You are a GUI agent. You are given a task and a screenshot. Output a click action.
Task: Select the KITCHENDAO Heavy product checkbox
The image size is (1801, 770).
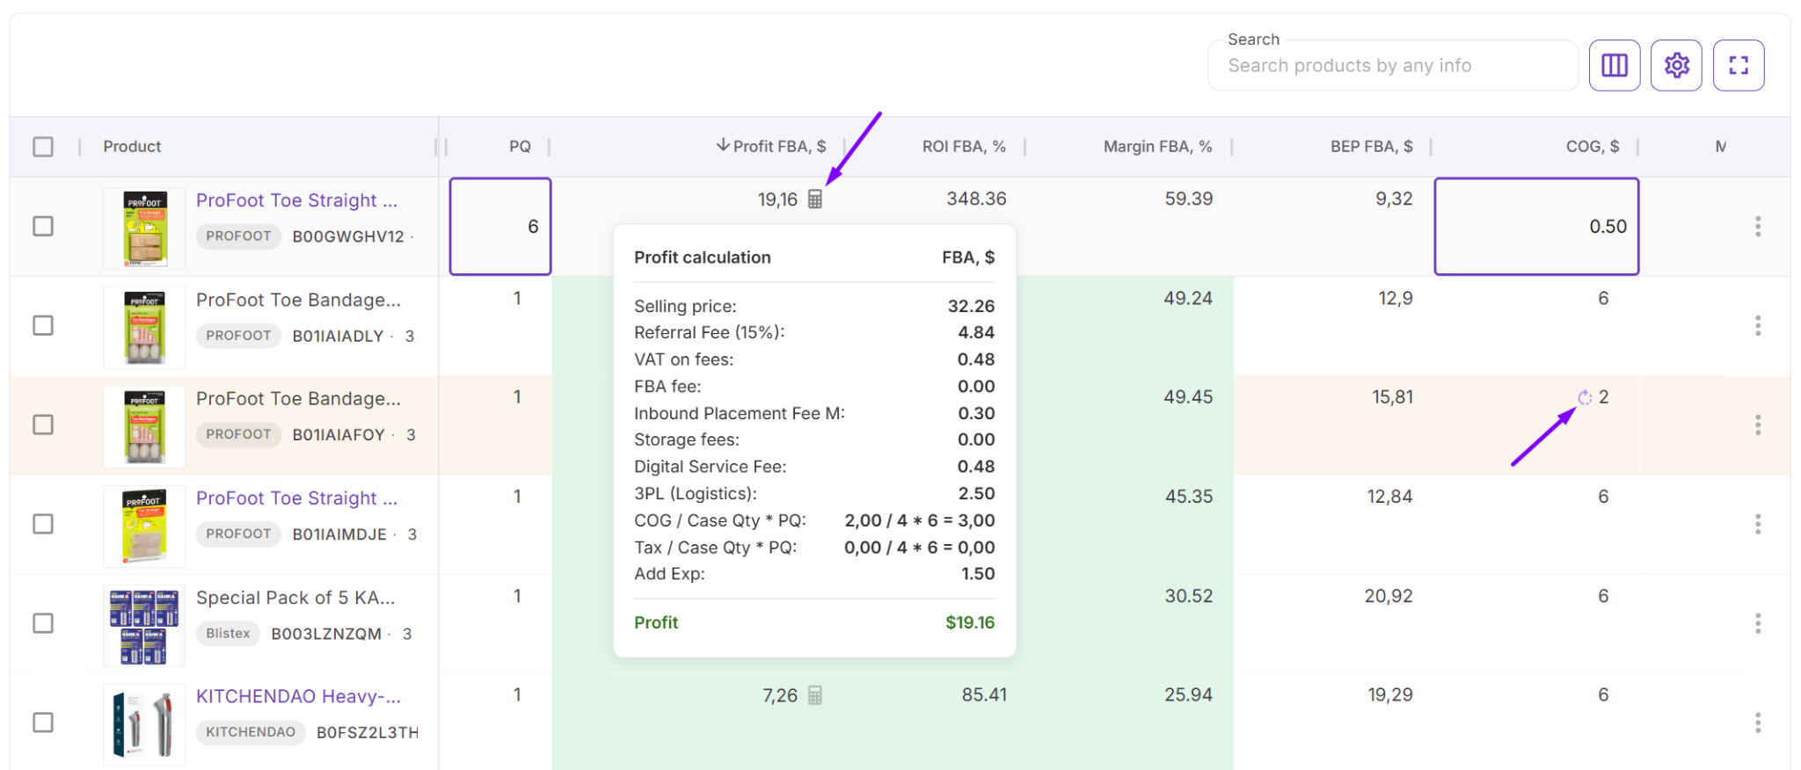pos(43,723)
